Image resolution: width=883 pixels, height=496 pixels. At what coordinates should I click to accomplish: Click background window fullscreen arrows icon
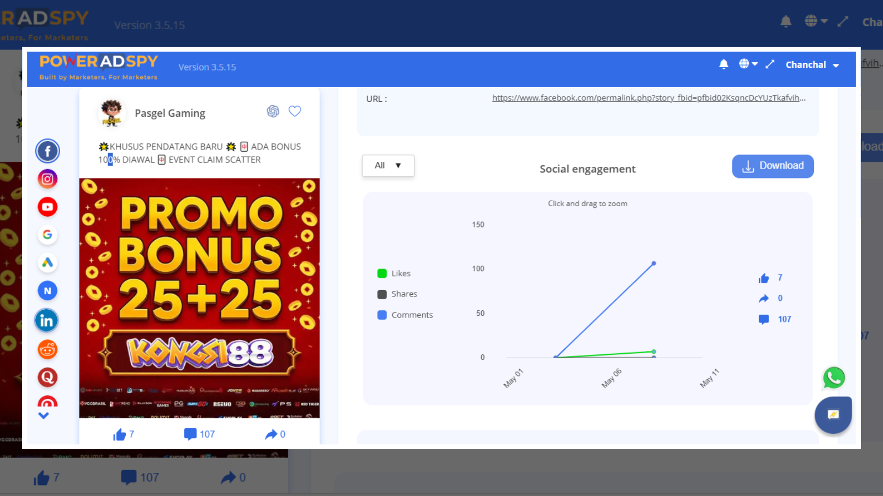[x=843, y=21]
